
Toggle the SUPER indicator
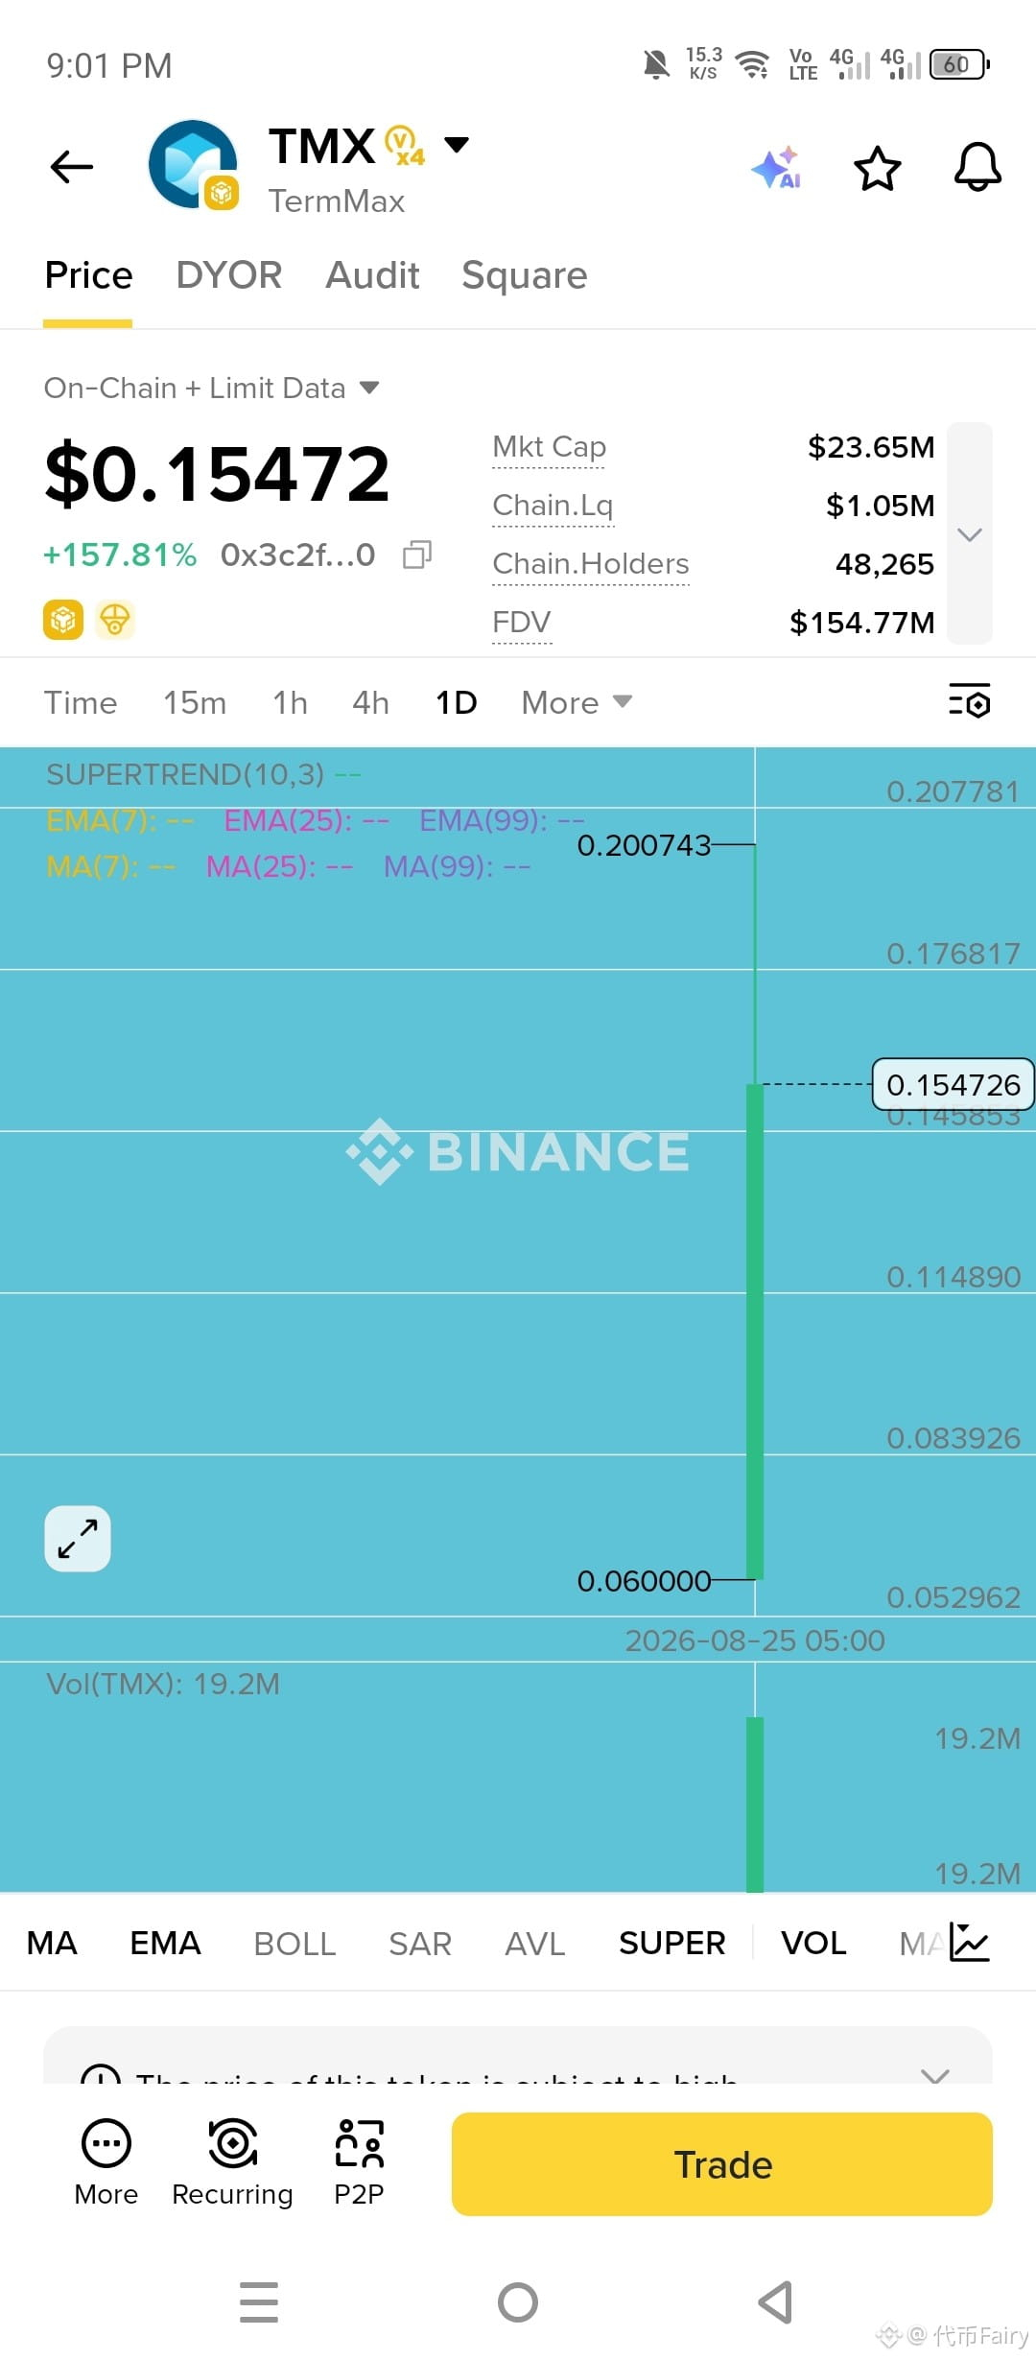(672, 1943)
